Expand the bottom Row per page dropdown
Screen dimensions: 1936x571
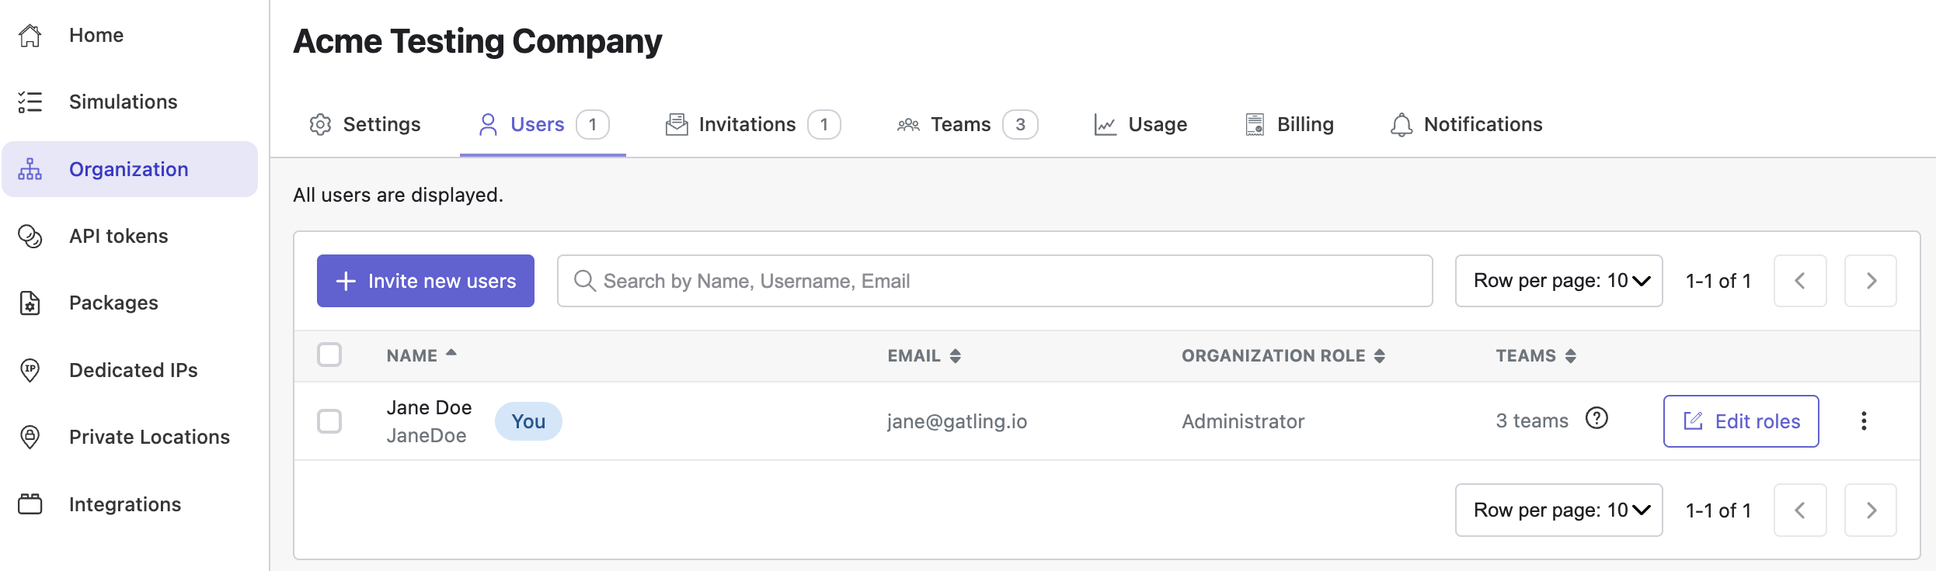pos(1558,510)
